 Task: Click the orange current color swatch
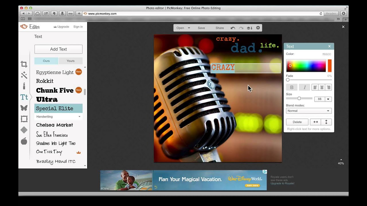[330, 66]
